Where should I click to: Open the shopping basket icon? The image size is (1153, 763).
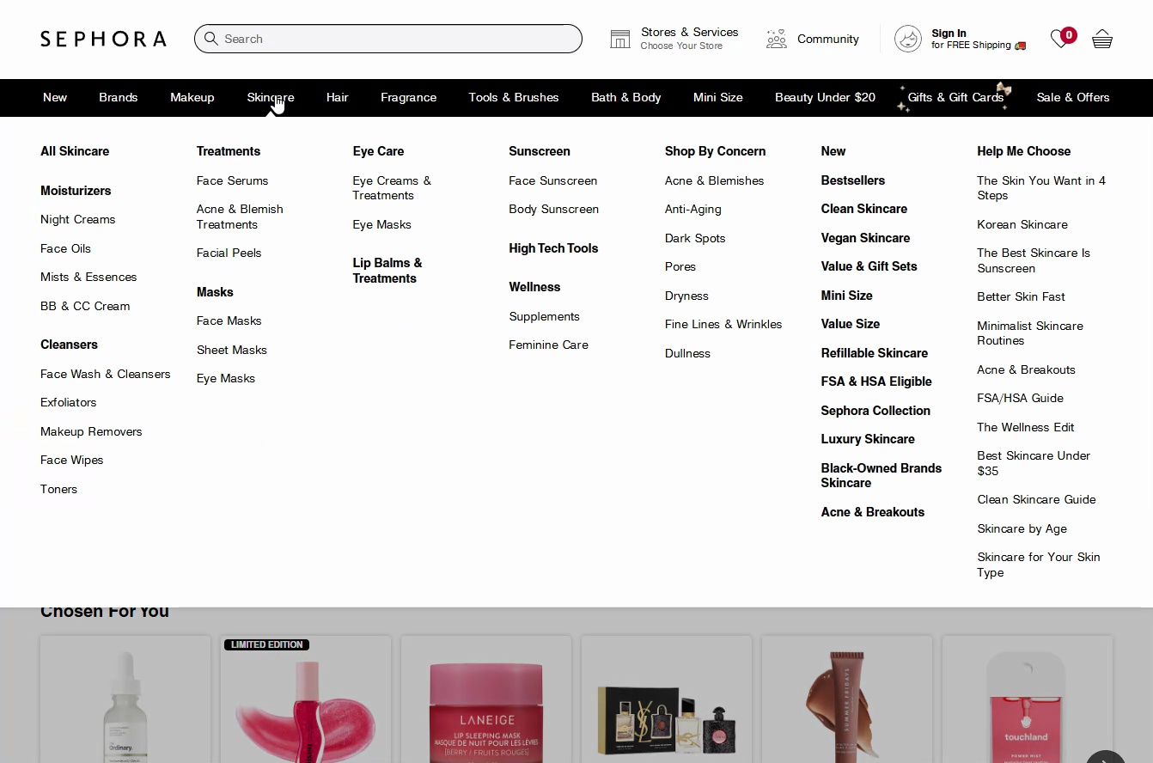pos(1102,39)
